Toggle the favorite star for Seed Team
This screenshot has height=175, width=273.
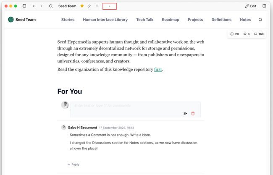coord(82,6)
